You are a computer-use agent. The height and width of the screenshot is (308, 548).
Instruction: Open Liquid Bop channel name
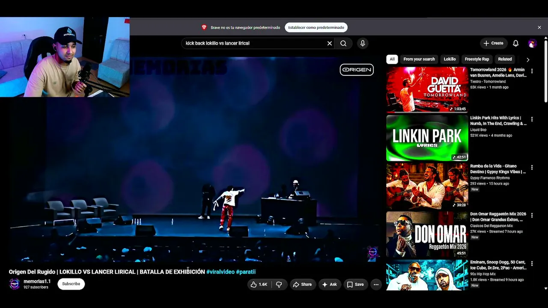(x=478, y=130)
